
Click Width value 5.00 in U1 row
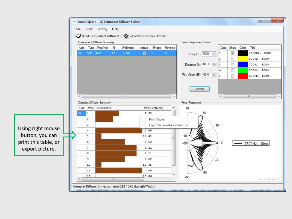[x=128, y=53]
